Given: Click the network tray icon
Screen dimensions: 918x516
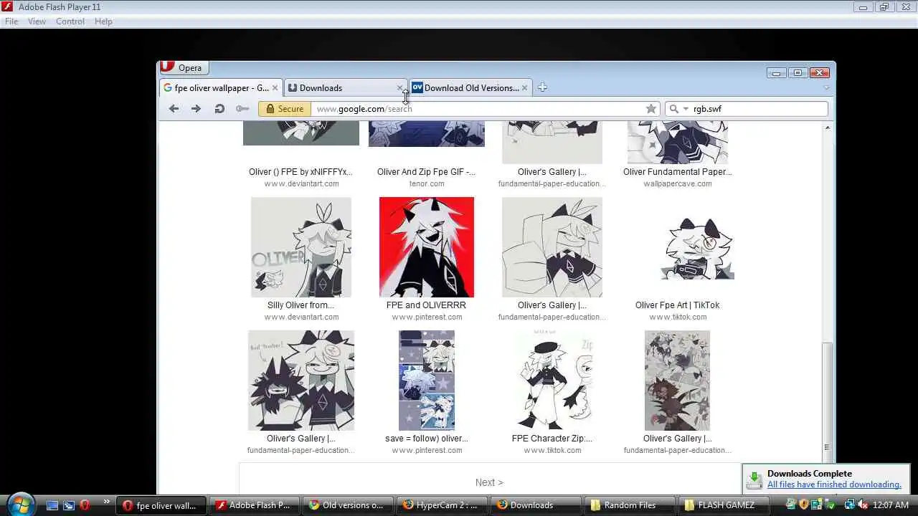Looking at the screenshot, I should pos(850,505).
